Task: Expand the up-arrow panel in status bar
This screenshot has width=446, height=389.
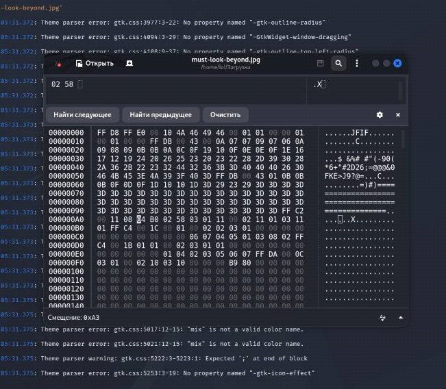Action: tap(401, 318)
